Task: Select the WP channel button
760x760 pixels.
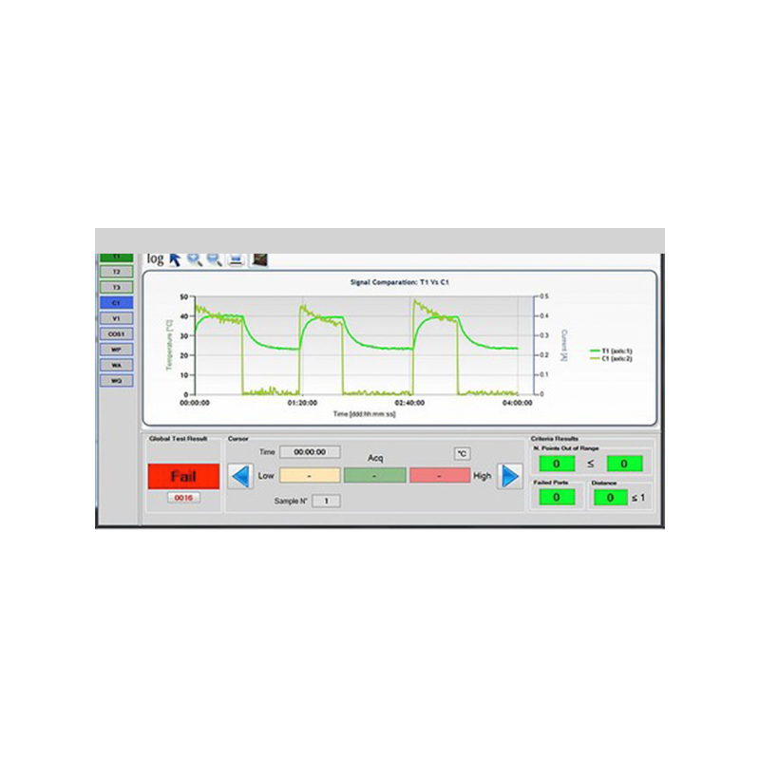Action: (x=116, y=349)
